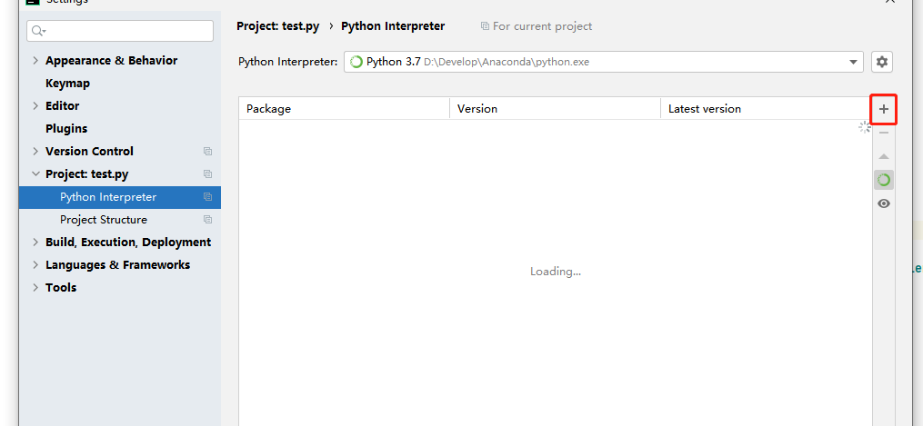Screen dimensions: 923x426
Task: Collapse Project: test.py chevron
Action: pyautogui.click(x=35, y=173)
